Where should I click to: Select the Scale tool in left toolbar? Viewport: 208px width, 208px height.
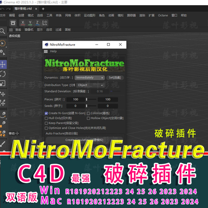click(x=3, y=83)
